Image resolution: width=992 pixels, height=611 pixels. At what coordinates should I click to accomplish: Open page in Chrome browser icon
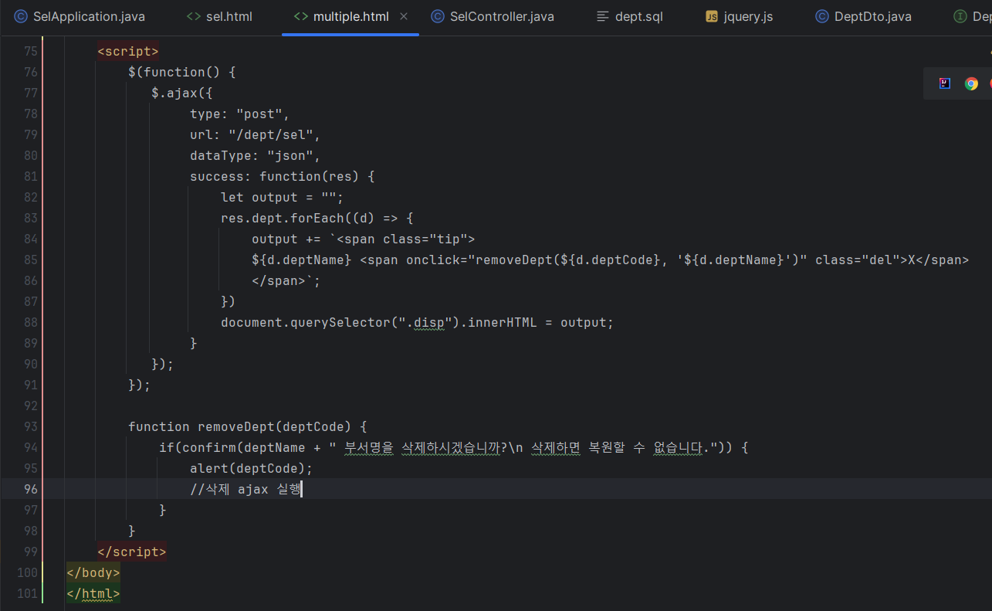point(971,83)
